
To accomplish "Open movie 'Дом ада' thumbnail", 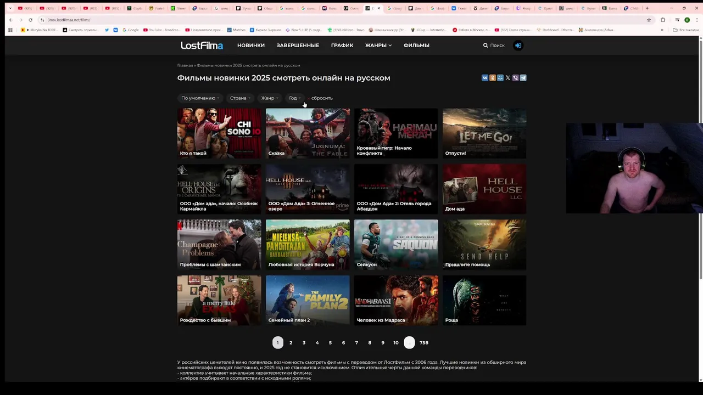I will click(484, 189).
